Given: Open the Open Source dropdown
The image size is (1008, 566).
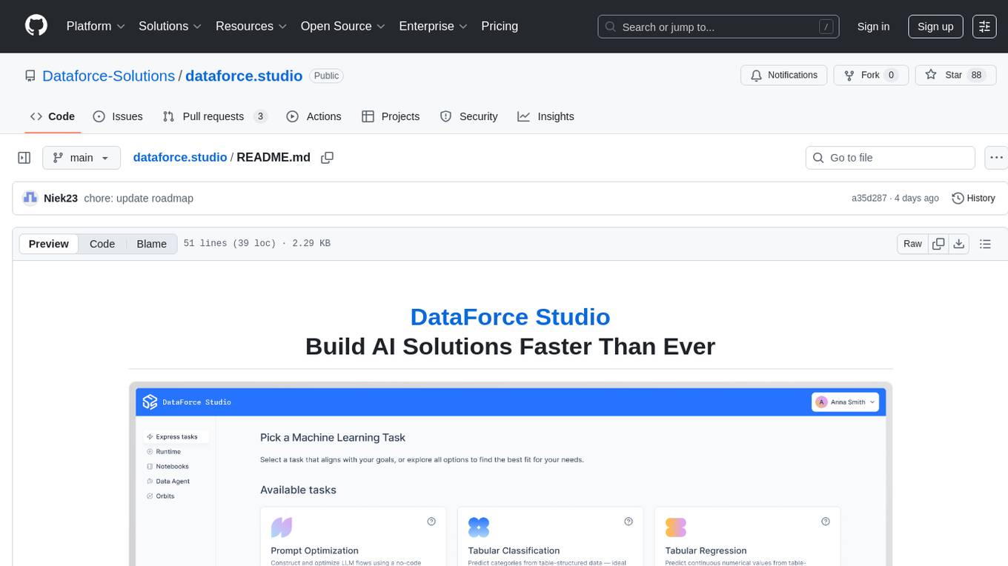Looking at the screenshot, I should [x=342, y=26].
